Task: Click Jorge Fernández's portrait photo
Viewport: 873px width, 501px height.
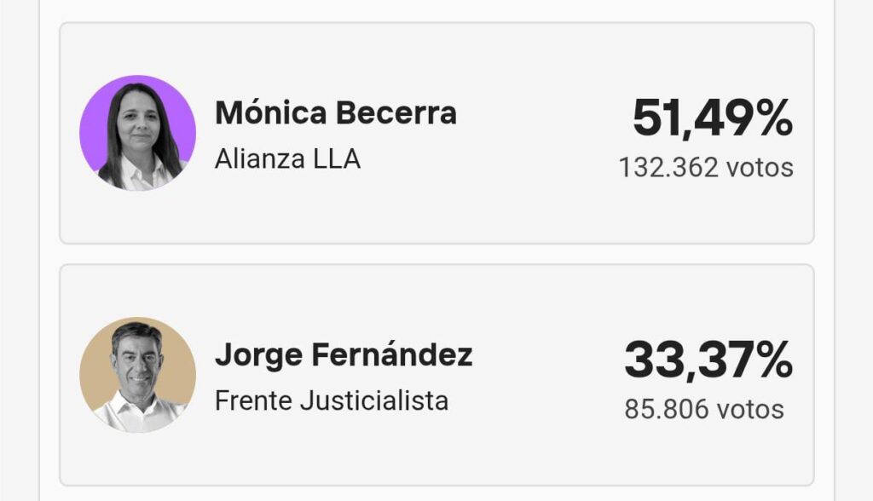Action: pyautogui.click(x=137, y=377)
